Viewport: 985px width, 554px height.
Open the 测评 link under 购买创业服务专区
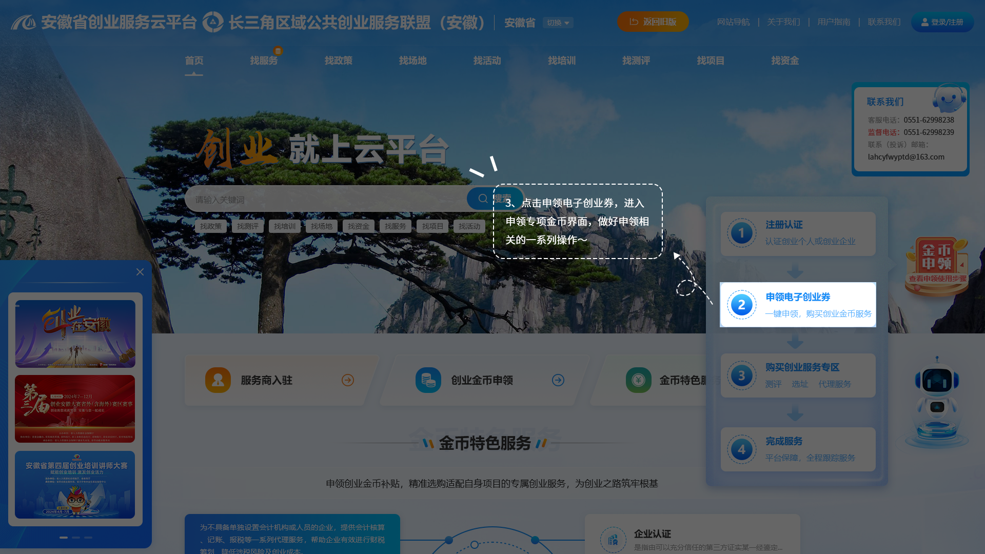(773, 384)
